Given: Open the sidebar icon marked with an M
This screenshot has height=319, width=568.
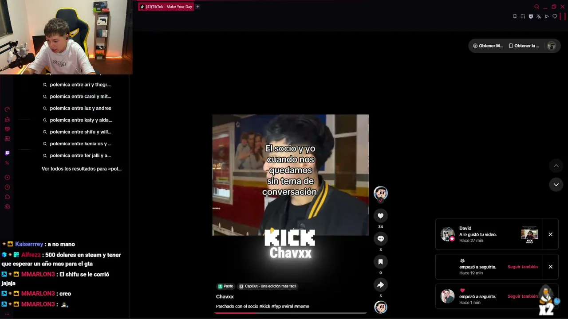Looking at the screenshot, I should click(x=7, y=139).
